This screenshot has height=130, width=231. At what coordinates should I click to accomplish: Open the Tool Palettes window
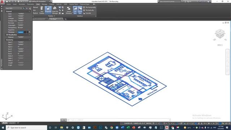tap(42, 10)
